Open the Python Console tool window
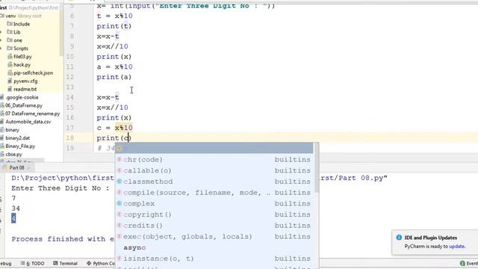The width and height of the screenshot is (478, 269). (x=101, y=263)
